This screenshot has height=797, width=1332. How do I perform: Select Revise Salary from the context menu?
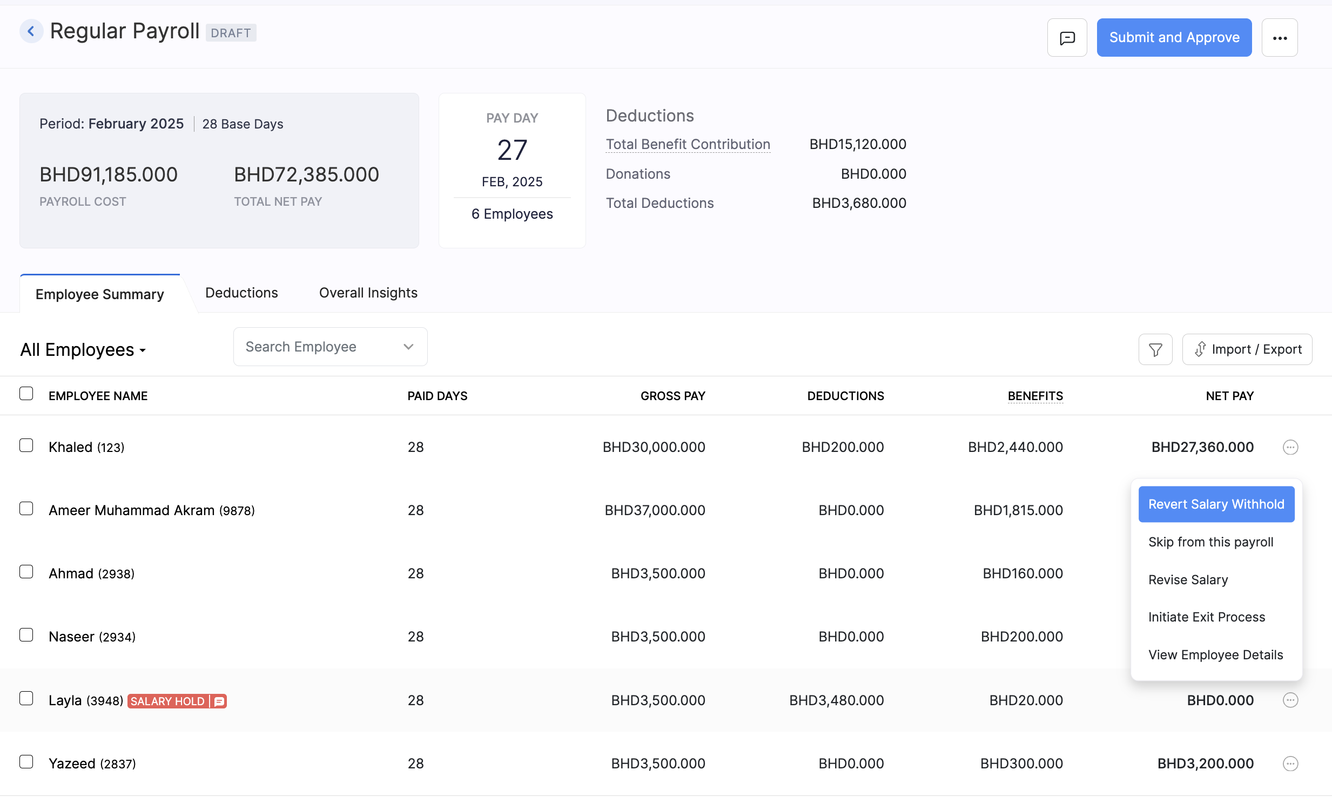click(x=1188, y=579)
